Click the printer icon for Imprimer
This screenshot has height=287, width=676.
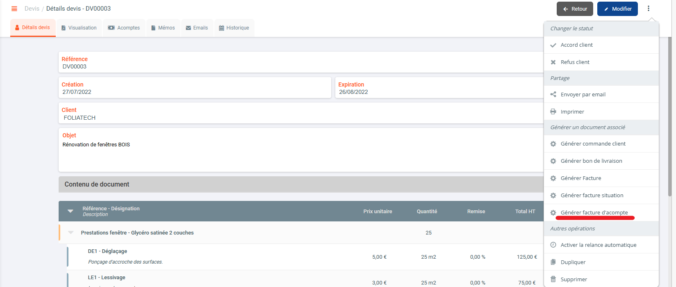[x=553, y=112]
